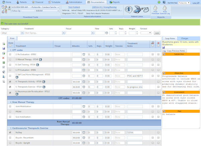Click the green square icon in the left sidebar

click(x=4, y=63)
